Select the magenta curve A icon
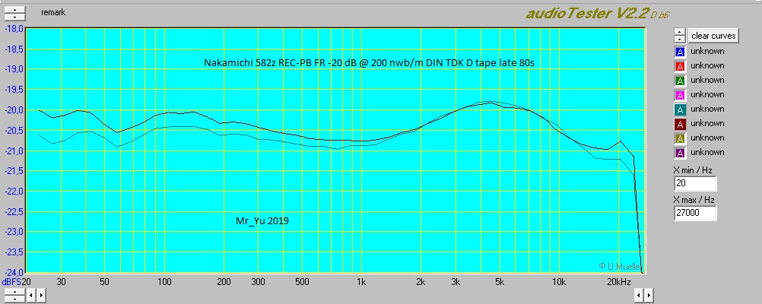Viewport: 762px width, 304px height. point(680,95)
